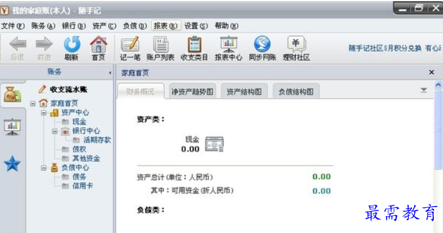Click the vertical scrollbar thumb
This screenshot has height=233, width=443.
tap(438, 130)
